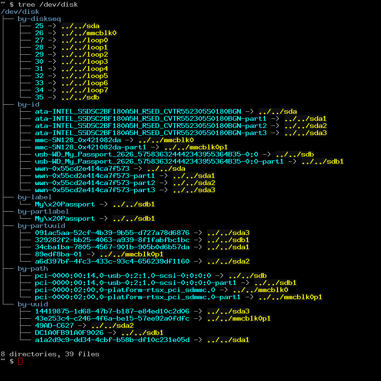Screen dimensions: 381x381
Task: Select the ../../loop6 link target
Action: [84, 83]
